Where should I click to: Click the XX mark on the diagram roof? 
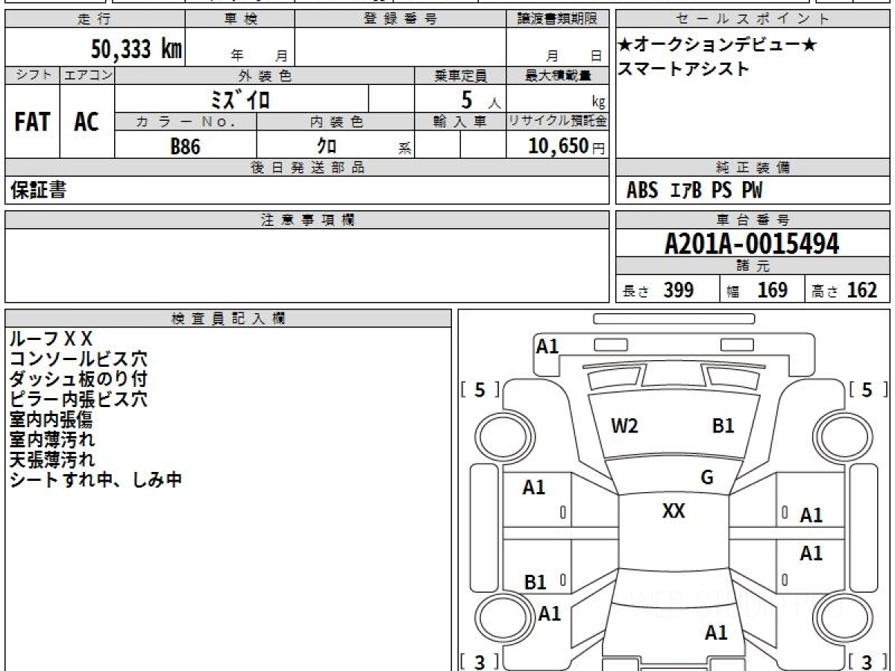[673, 511]
